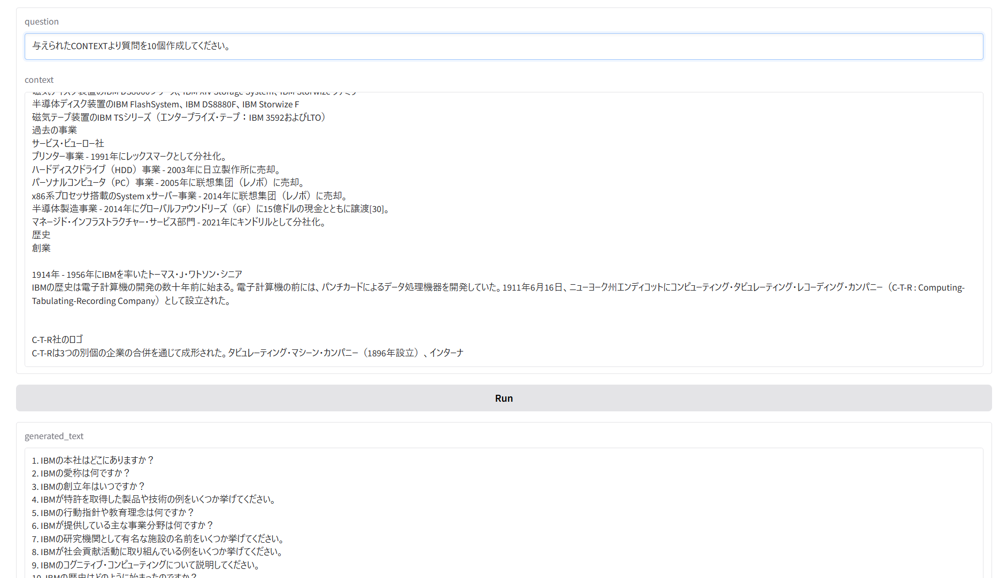This screenshot has height=578, width=999.
Task: Click the line about パーソナルコンピュータ（PC）事業
Action: point(169,183)
